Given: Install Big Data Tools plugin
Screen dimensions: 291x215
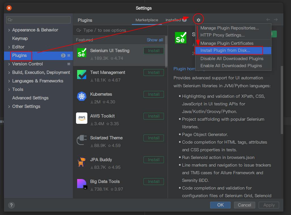Looking at the screenshot, I should pos(154,182).
